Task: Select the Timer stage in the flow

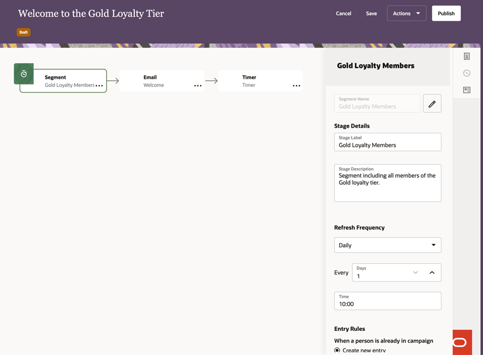Action: [x=256, y=81]
